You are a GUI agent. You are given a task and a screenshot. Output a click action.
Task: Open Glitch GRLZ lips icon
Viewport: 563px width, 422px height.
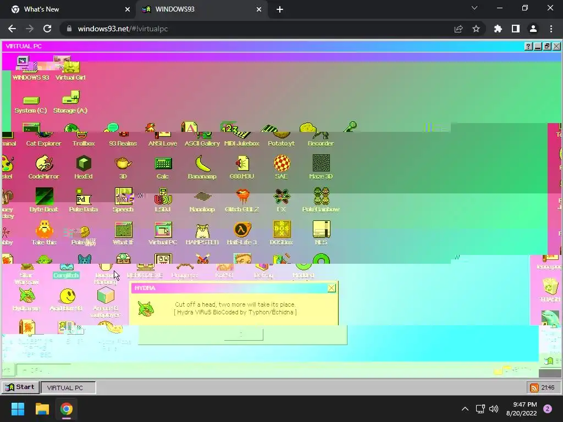(242, 200)
